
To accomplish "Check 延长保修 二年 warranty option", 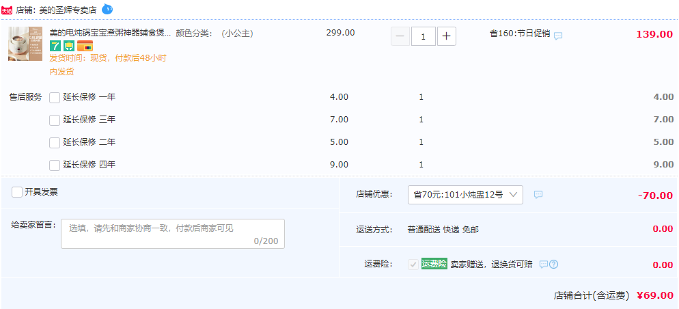I will point(55,143).
